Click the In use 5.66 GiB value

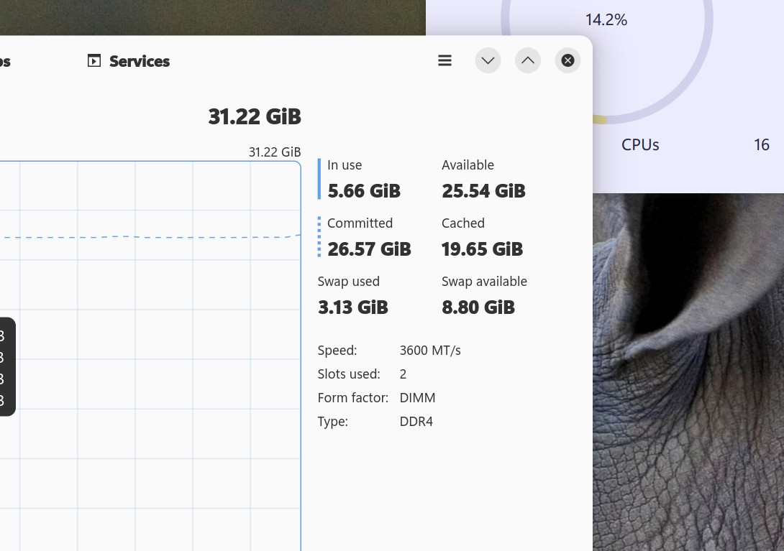pos(364,191)
